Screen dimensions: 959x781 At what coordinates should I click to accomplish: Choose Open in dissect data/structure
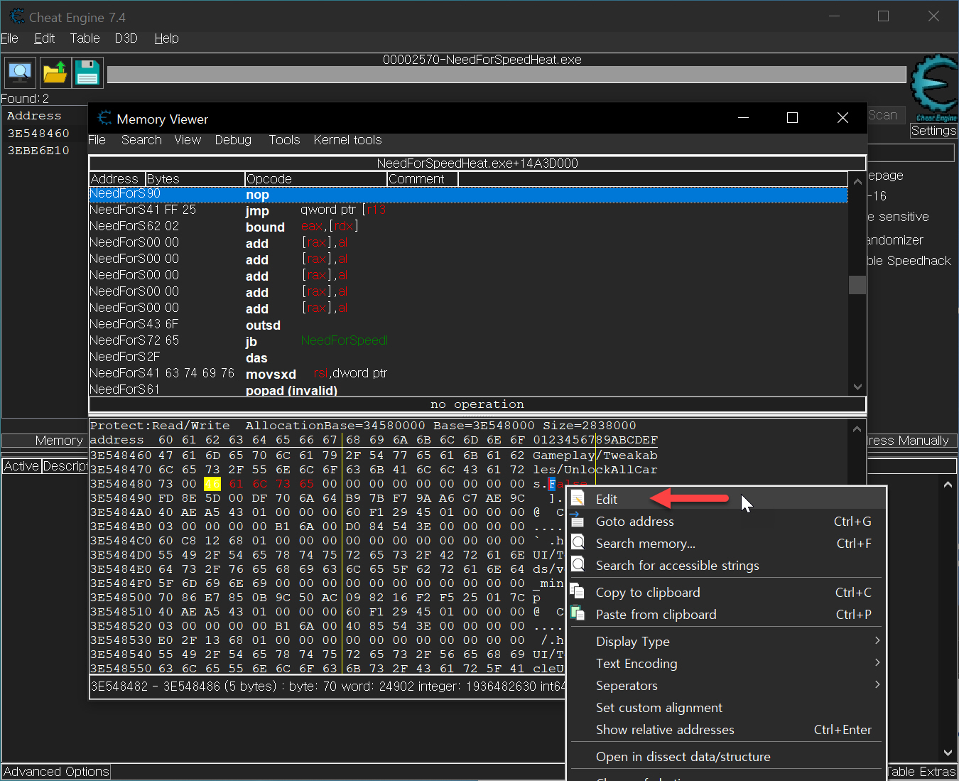(x=726, y=756)
